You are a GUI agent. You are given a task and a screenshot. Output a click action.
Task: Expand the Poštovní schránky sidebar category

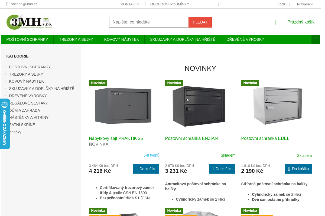pyautogui.click(x=5, y=67)
